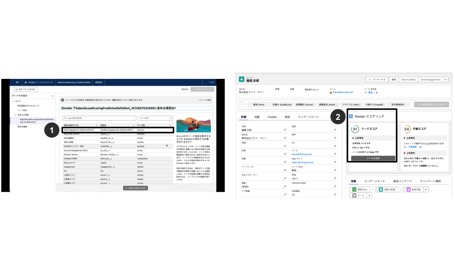Viewport: 455px width, 255px height.
Task: Open the fukuo@hurray.com link in header
Action: pyautogui.click(x=343, y=92)
